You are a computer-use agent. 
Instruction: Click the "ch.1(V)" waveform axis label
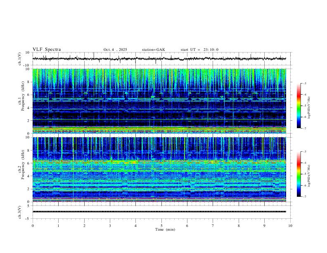click(x=20, y=59)
